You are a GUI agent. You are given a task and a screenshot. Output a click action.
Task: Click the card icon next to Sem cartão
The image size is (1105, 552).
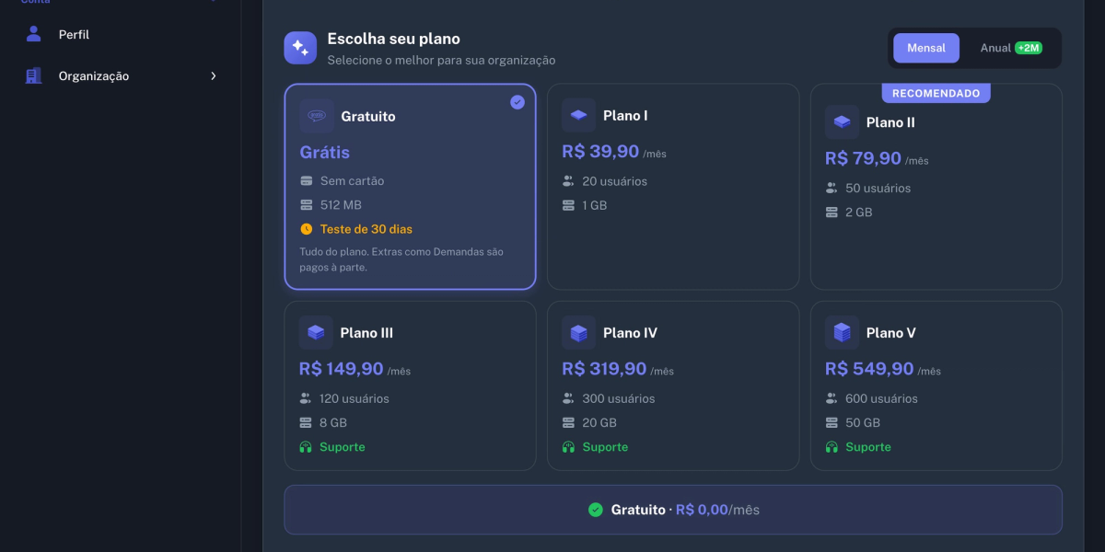tap(307, 181)
